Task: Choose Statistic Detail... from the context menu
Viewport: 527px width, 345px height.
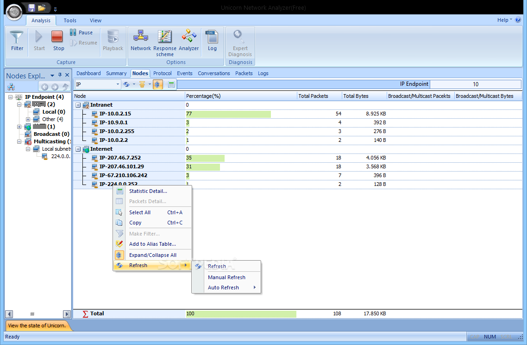Action: 152,191
